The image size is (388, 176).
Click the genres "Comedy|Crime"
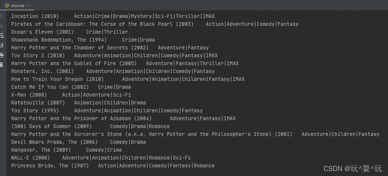[x=104, y=150]
